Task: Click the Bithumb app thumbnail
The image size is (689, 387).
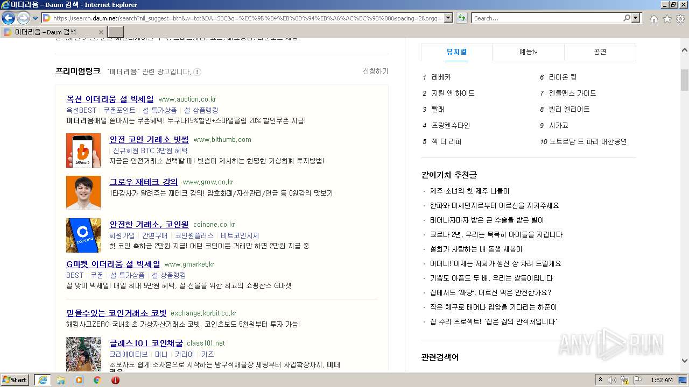Action: 83,150
